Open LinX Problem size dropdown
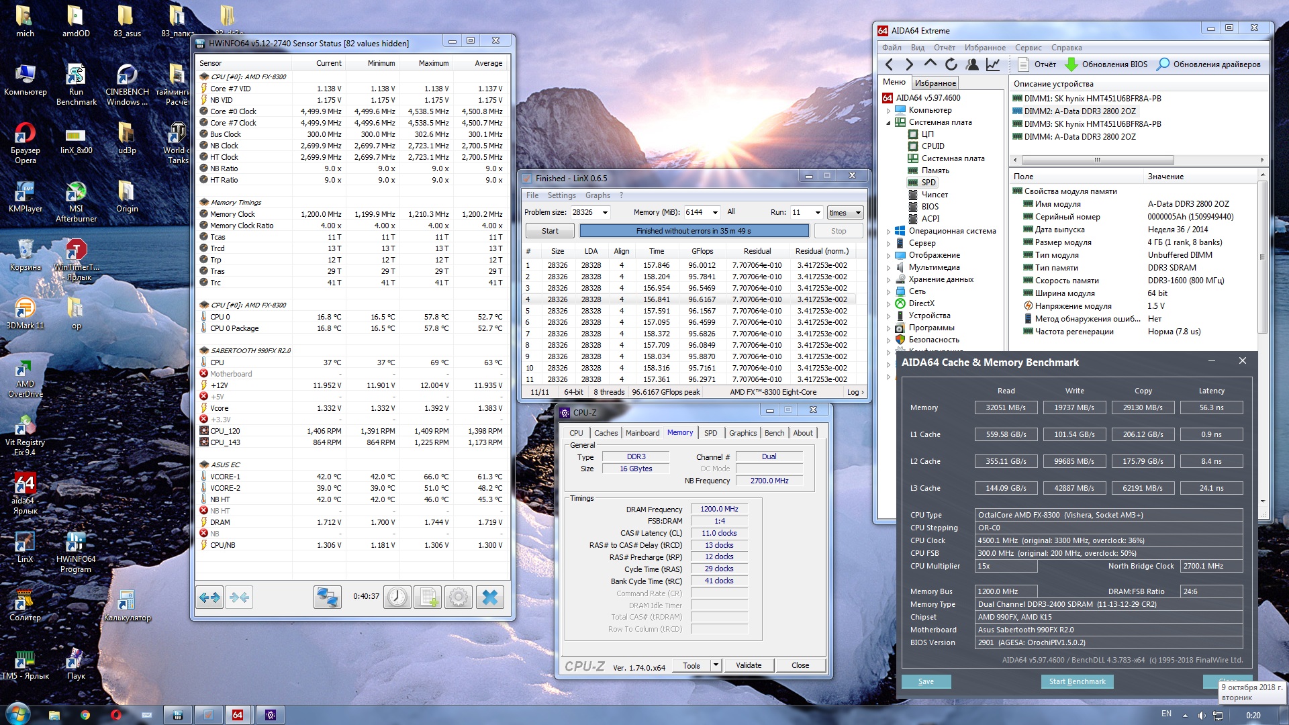 (604, 213)
